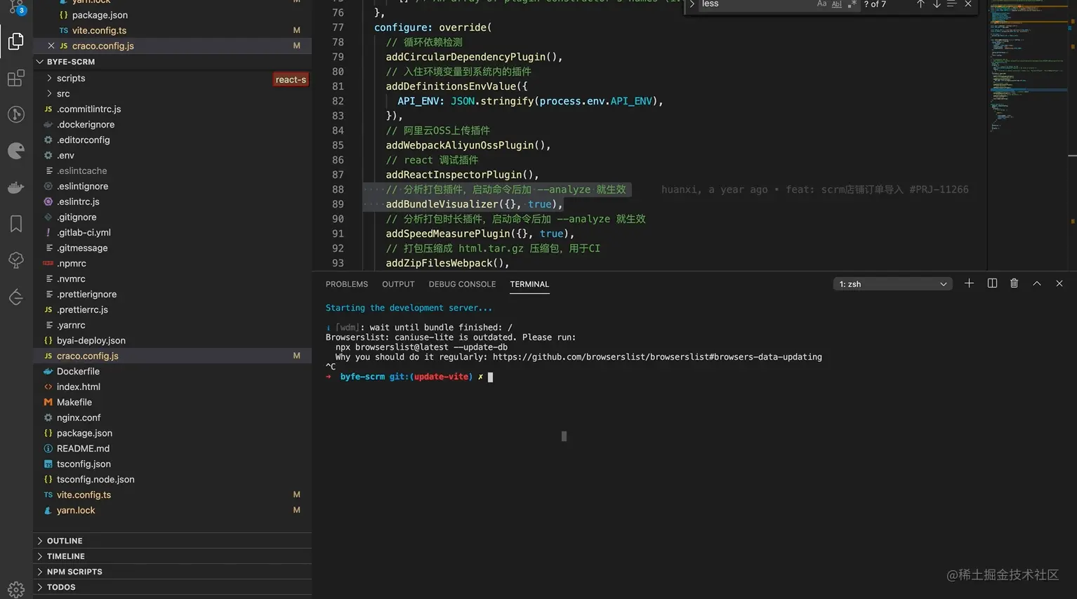
Task: Toggle match case in the search widget
Action: (821, 4)
